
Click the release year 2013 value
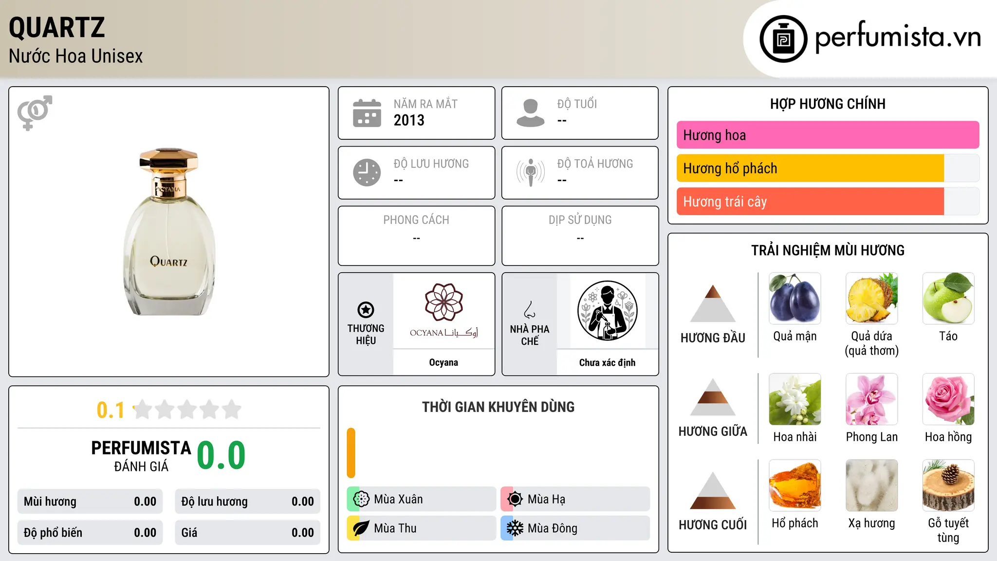[409, 120]
